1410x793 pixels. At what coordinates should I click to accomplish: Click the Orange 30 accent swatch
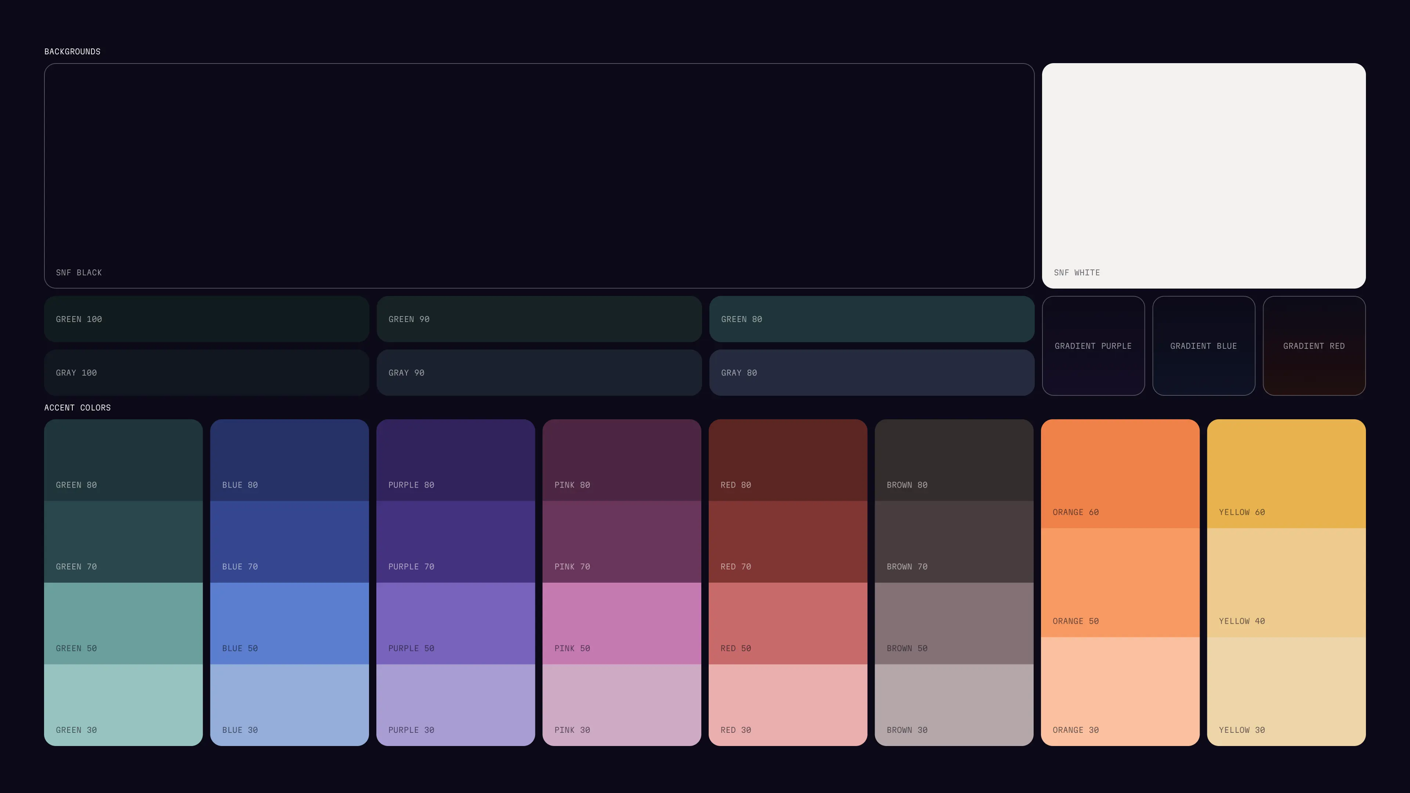[x=1120, y=691]
